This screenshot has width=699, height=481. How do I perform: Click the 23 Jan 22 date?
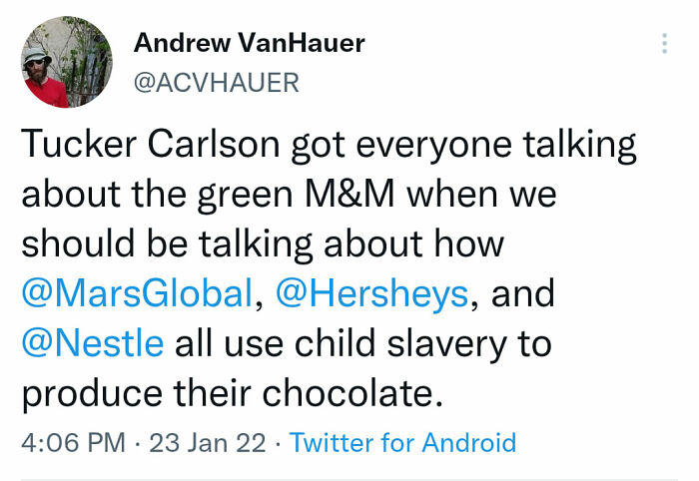[205, 442]
